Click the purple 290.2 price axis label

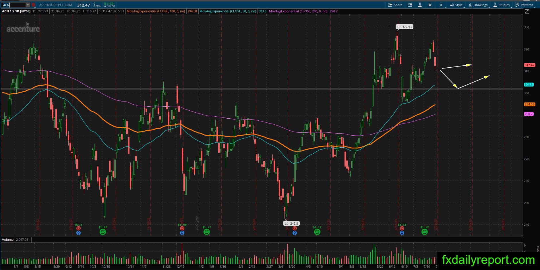pos(529,114)
